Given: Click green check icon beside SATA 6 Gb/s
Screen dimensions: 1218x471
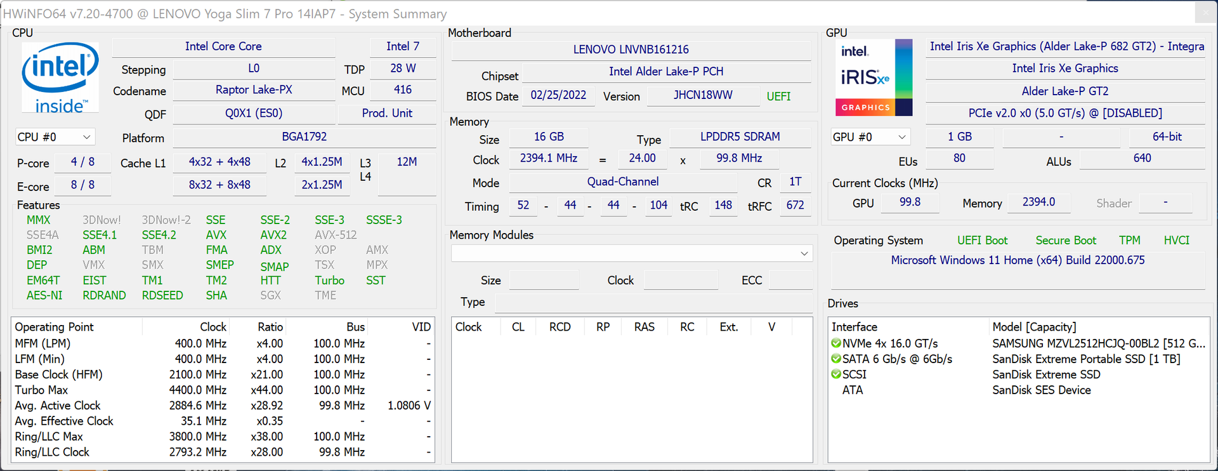Looking at the screenshot, I should [x=836, y=359].
